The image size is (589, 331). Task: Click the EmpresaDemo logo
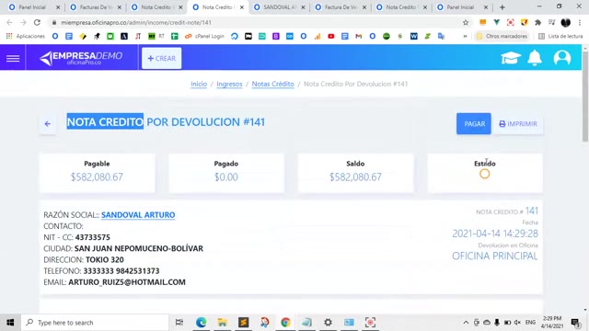pyautogui.click(x=81, y=58)
